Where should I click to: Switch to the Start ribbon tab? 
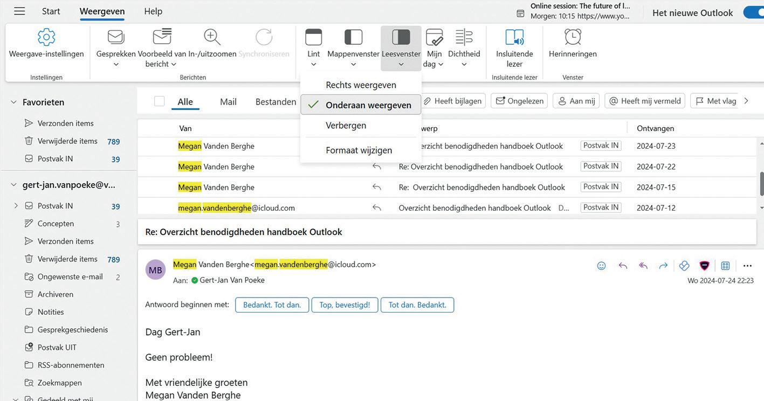tap(51, 11)
